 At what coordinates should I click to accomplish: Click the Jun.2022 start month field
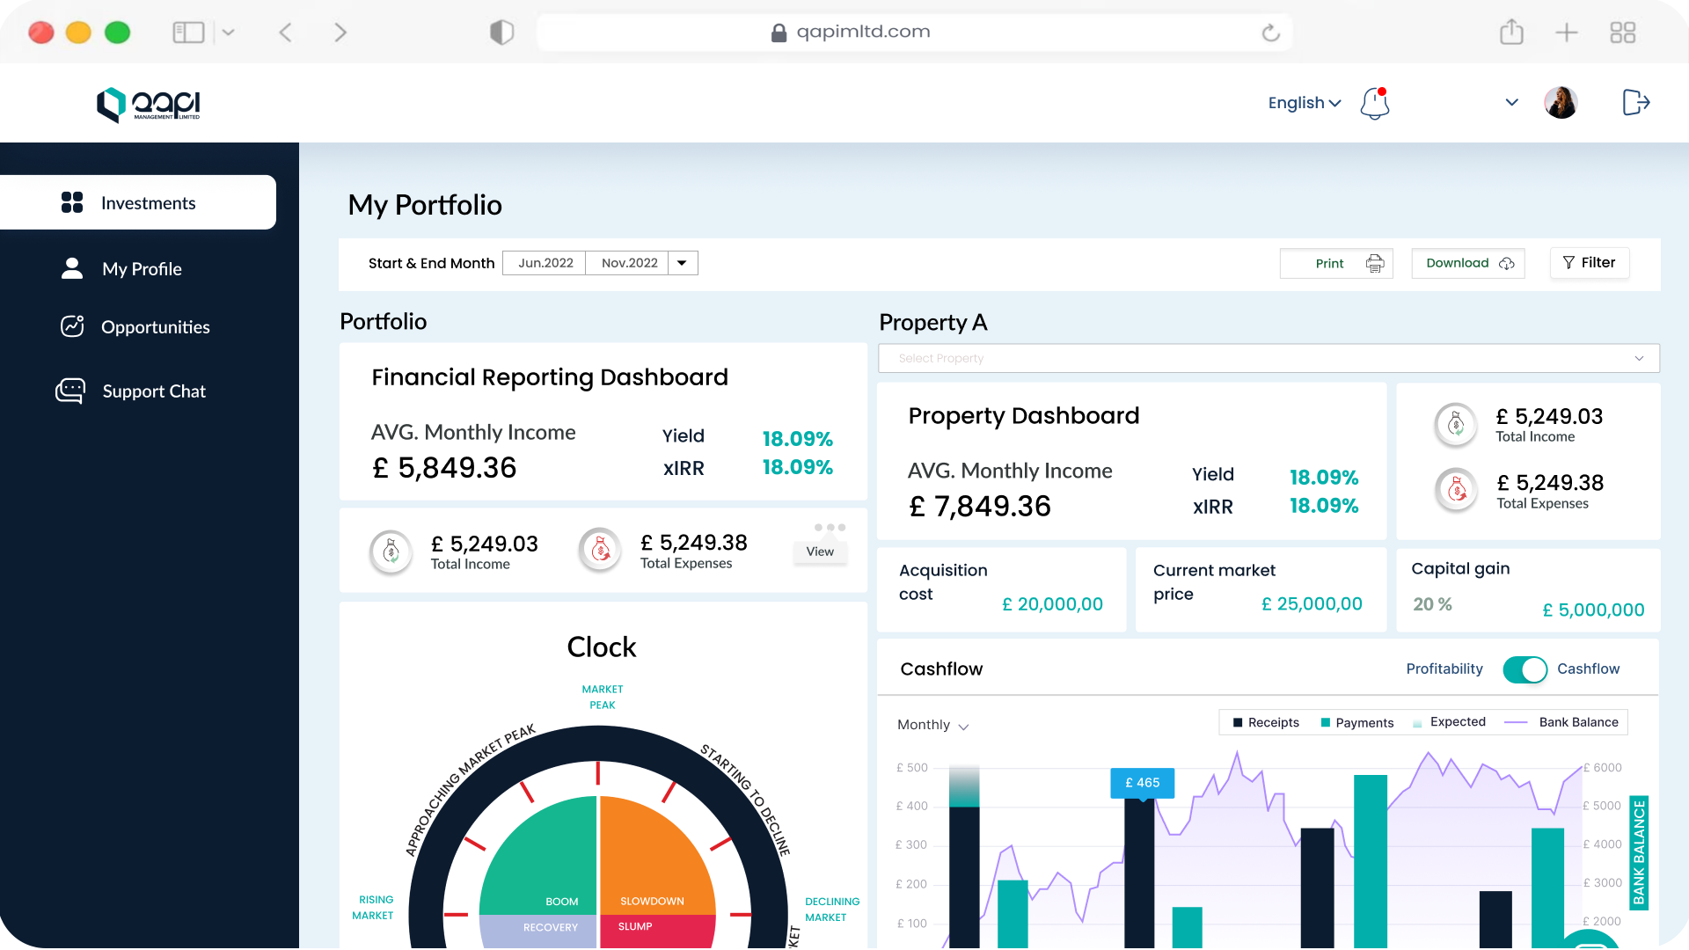click(545, 263)
